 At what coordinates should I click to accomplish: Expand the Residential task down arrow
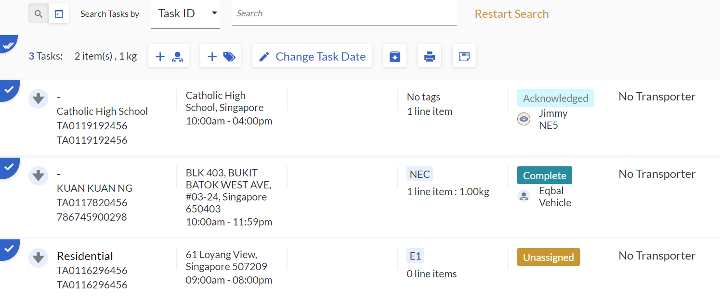point(38,258)
